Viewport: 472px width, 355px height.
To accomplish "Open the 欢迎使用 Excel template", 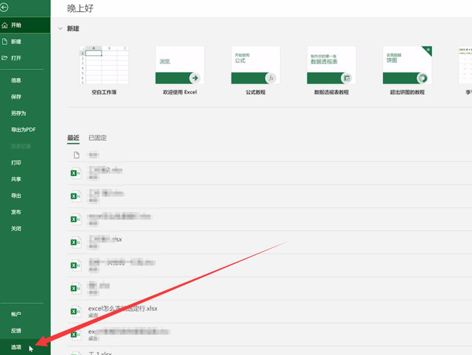I will coord(180,65).
